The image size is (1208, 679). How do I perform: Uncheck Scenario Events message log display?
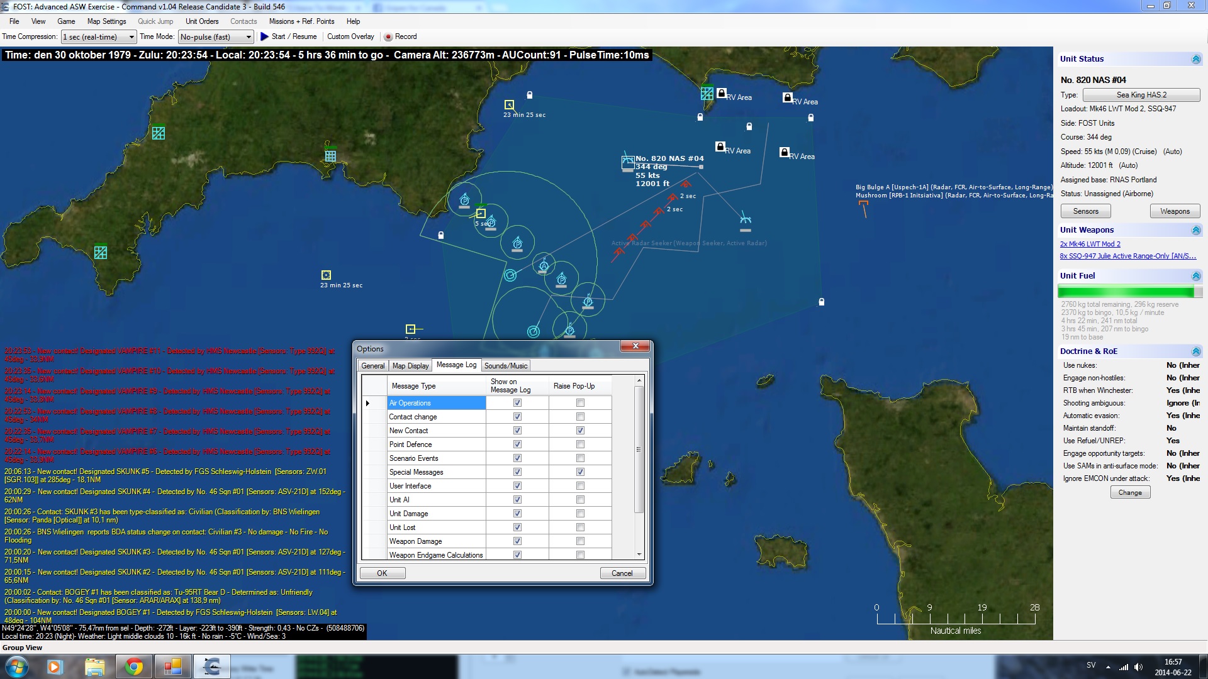[517, 458]
